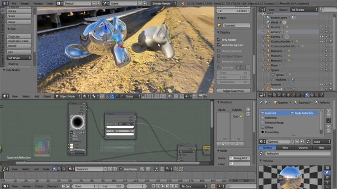The height and width of the screenshot is (189, 337).
Task: Toggle Only Render checkbox
Action: click(x=219, y=40)
